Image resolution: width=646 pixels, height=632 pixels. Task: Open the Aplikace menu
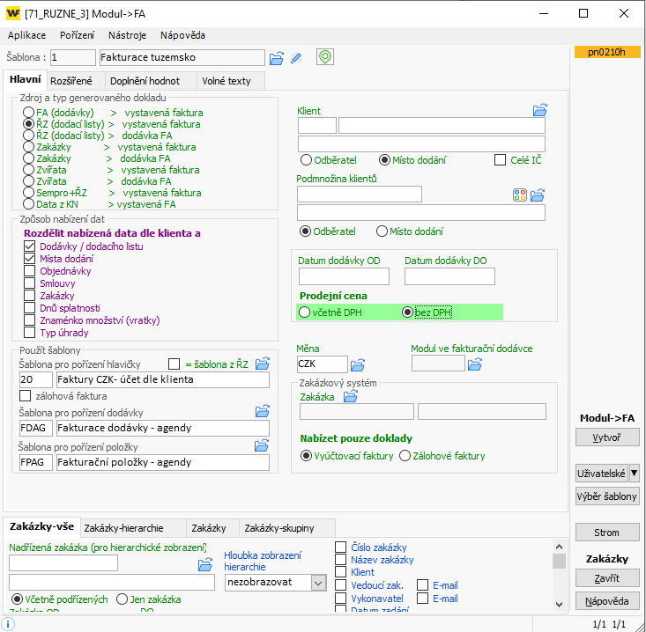pyautogui.click(x=26, y=35)
